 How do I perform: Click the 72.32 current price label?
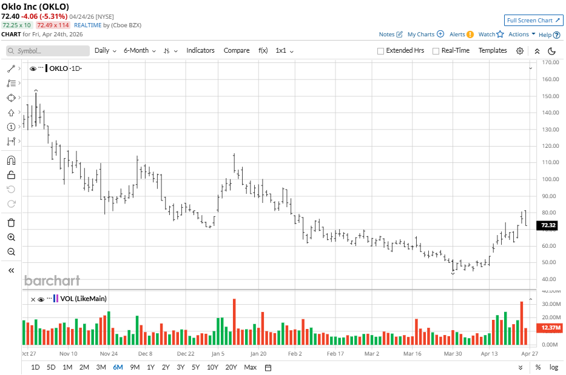coord(548,225)
